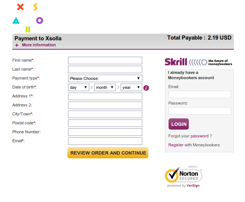Screen dimensions: 245x202
Task: Click the Payment type label
Action: tap(26, 78)
